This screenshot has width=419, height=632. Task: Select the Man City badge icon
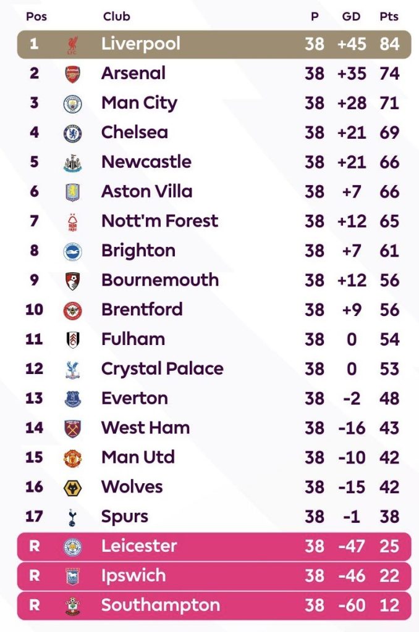(72, 104)
